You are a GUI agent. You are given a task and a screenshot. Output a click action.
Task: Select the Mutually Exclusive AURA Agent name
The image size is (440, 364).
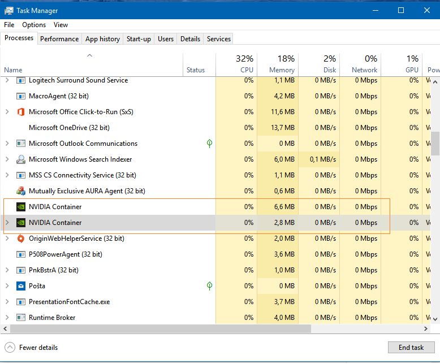87,191
